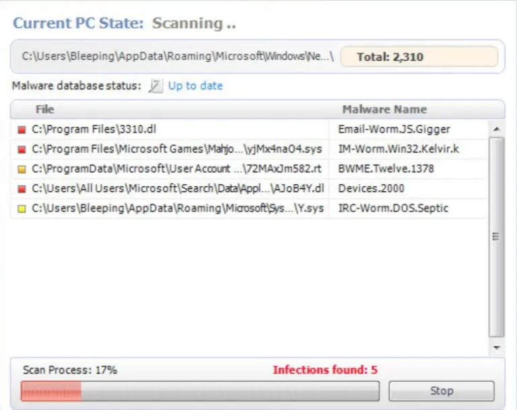Click the red icon next to yjMx4naO4.sys
517x410 pixels.
coord(22,149)
